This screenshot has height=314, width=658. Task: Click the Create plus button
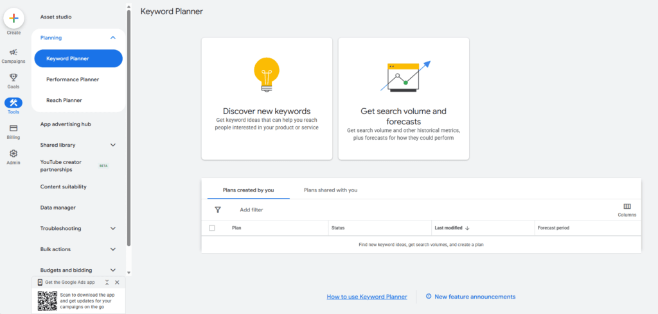click(14, 19)
